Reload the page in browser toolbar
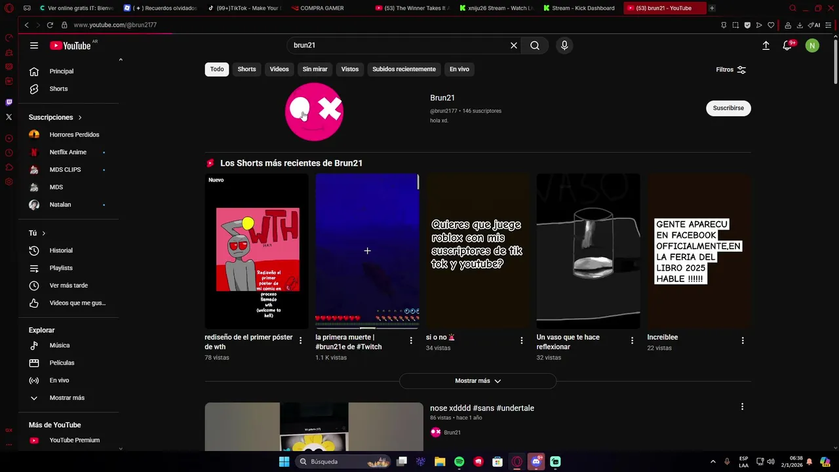 (x=50, y=25)
